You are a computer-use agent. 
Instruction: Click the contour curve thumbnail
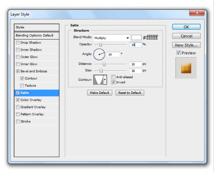[x=98, y=80]
